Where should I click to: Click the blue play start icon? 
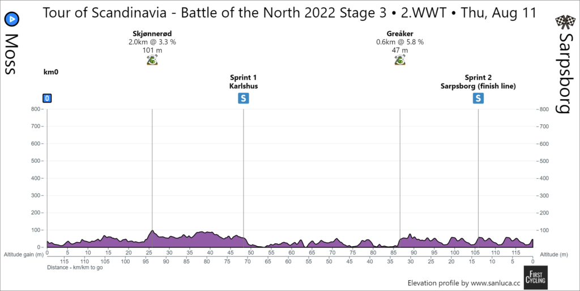11,19
